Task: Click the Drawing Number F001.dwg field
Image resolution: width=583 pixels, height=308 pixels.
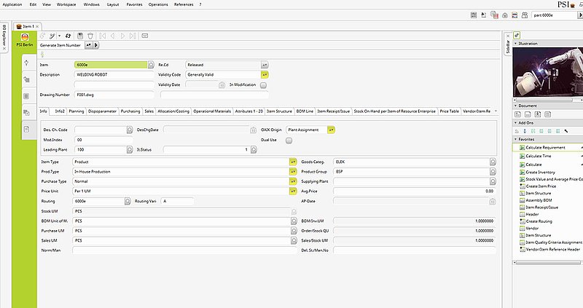Action: 114,95
